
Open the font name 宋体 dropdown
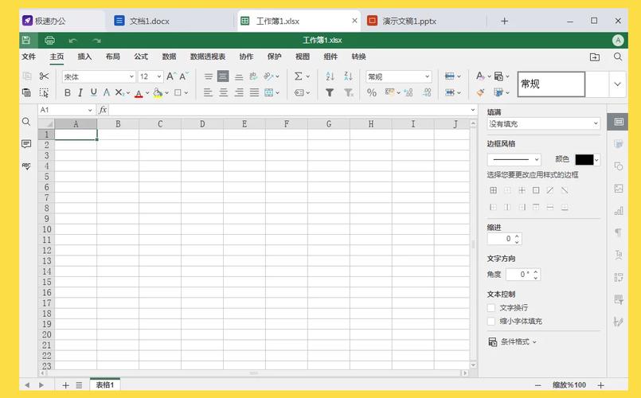click(x=131, y=76)
